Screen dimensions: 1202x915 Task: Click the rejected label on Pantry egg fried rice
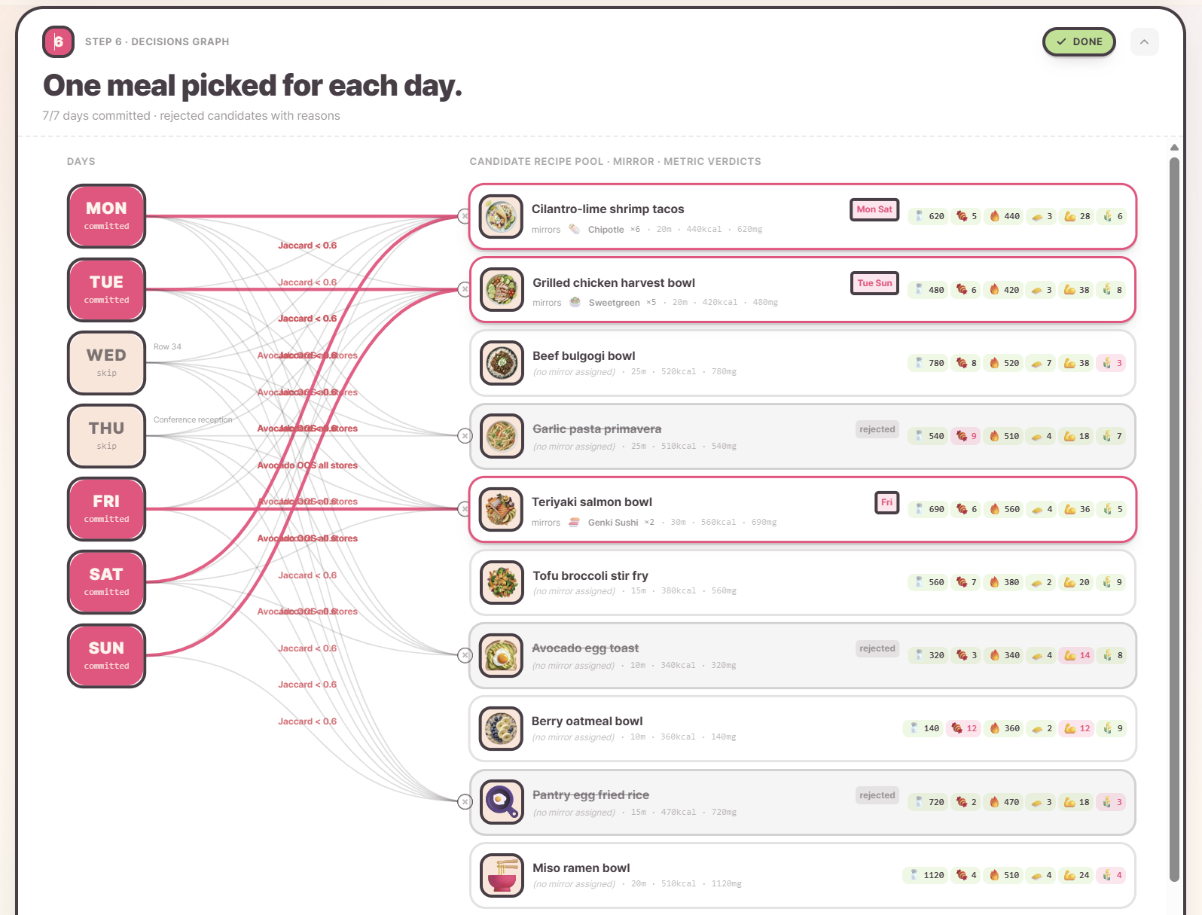[877, 795]
